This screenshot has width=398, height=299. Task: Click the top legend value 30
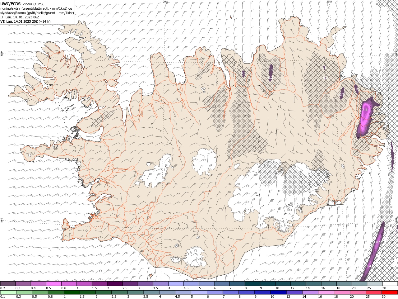(385, 288)
